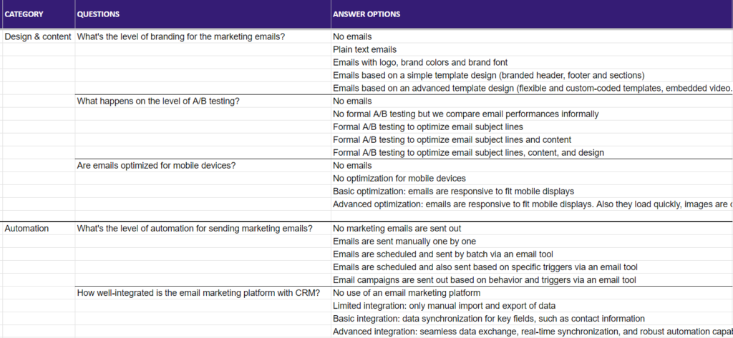
Task: Click 'No optimization for mobile devices' cell
Action: 399,178
